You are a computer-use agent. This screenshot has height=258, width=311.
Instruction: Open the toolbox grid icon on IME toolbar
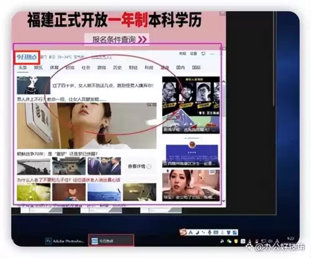pyautogui.click(x=234, y=233)
